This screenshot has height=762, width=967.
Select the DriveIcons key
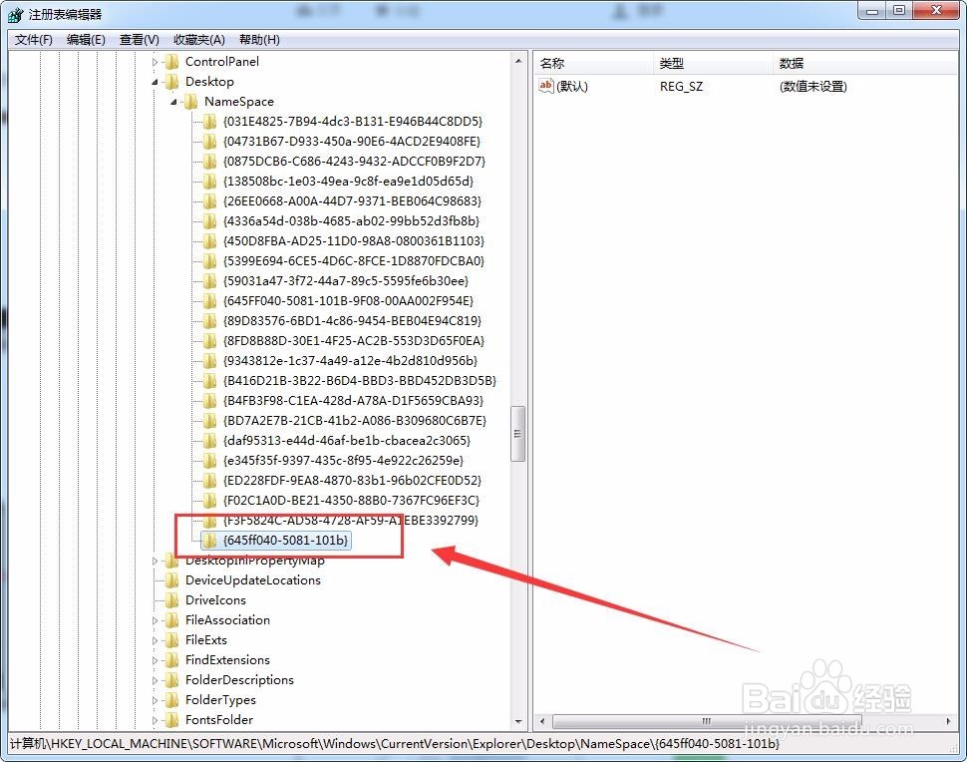(215, 599)
